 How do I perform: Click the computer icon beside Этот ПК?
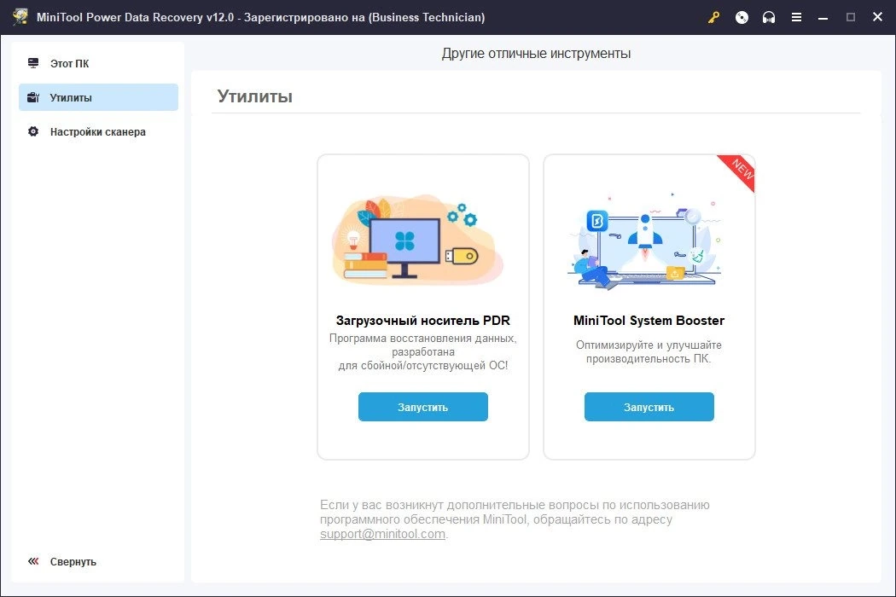[x=33, y=63]
